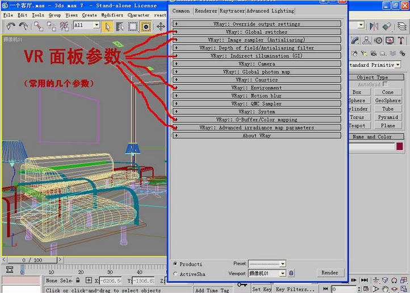Select the Lights category icon
The height and width of the screenshot is (293, 410).
(364, 53)
